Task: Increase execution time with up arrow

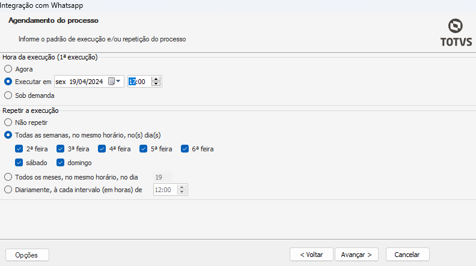Action: (156, 79)
